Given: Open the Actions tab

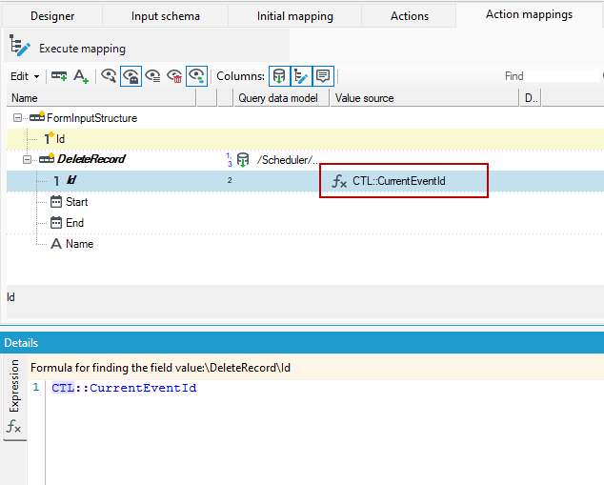Looking at the screenshot, I should tap(409, 16).
